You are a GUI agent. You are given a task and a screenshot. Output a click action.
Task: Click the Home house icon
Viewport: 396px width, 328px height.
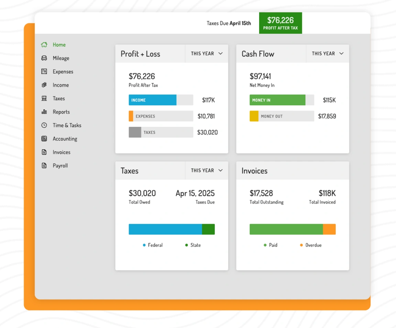44,45
